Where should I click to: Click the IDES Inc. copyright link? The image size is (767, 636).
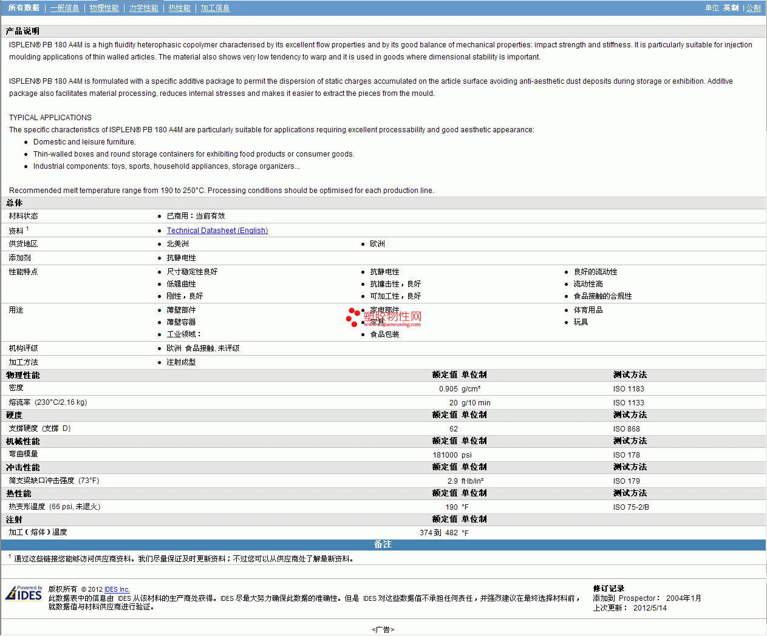pyautogui.click(x=117, y=589)
